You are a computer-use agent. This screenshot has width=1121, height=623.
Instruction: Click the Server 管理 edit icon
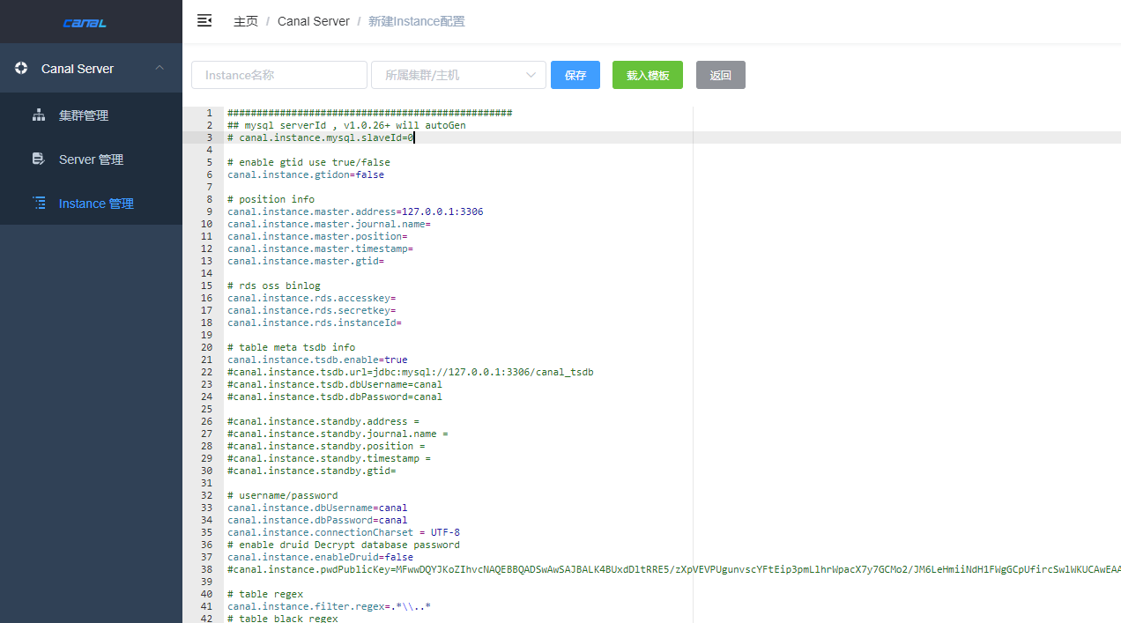[39, 159]
